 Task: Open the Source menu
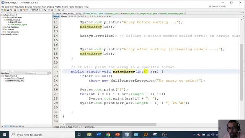point(28,7)
